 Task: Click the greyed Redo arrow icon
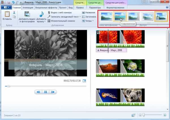(18, 2)
